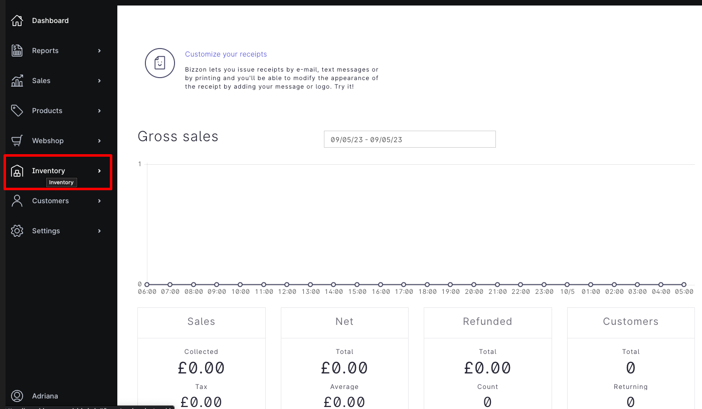The image size is (702, 409).
Task: Click the Webshop cart icon
Action: point(17,140)
